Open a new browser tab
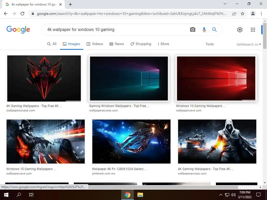267x200 pixels. [70, 4]
